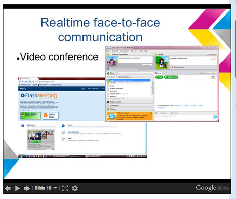
Task: Switch to Contacts tab in Skype screenshot
Action: click(x=111, y=77)
